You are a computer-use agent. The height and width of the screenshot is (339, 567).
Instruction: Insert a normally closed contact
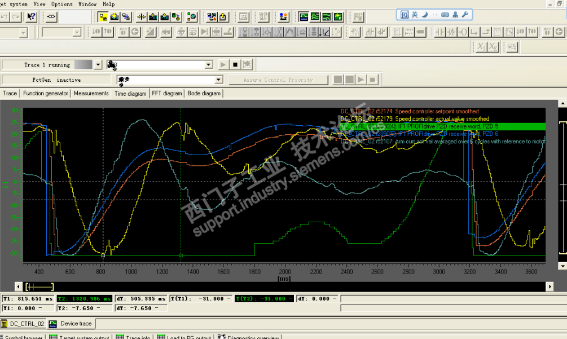451,32
